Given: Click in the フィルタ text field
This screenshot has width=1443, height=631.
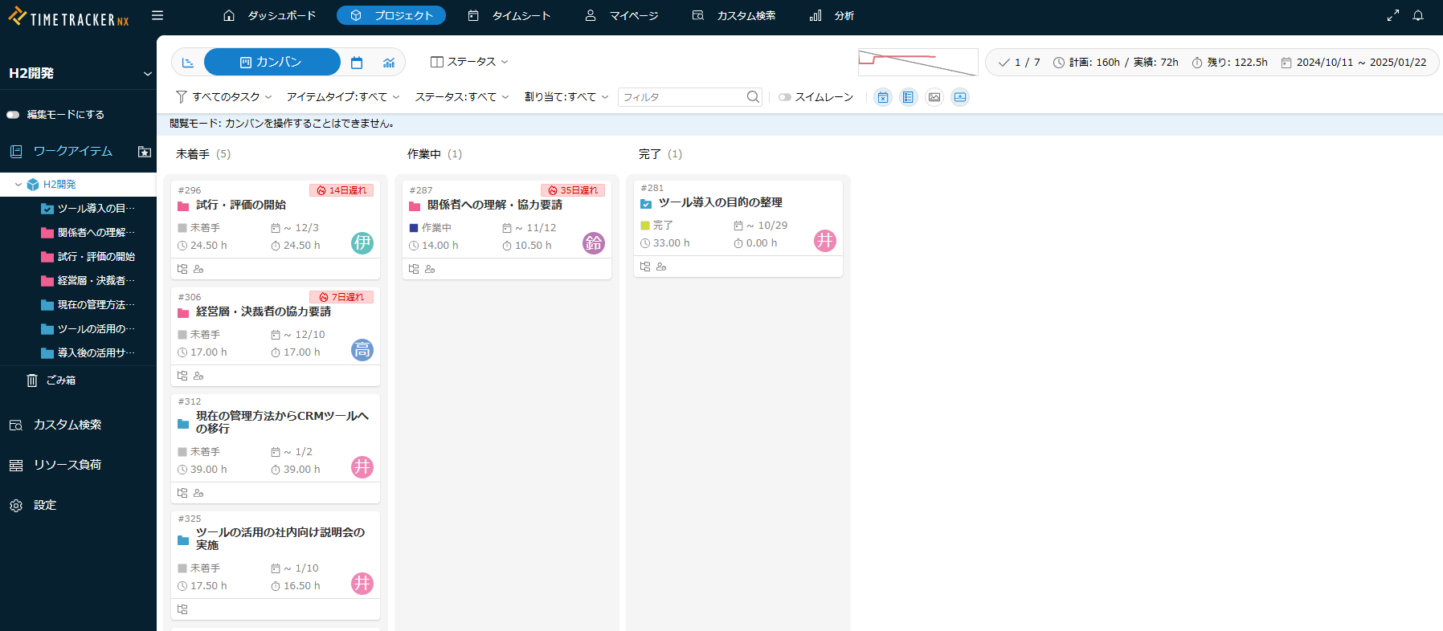Looking at the screenshot, I should coord(682,97).
